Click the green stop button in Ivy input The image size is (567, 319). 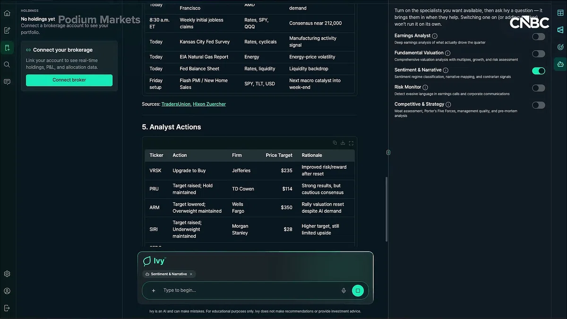tap(358, 291)
